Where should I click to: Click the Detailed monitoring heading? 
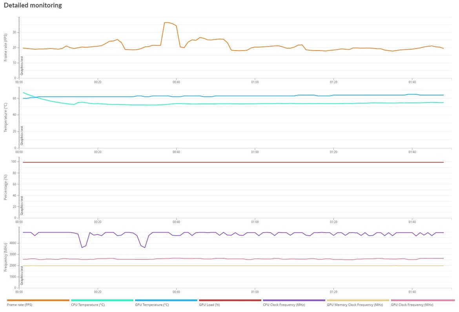(33, 5)
